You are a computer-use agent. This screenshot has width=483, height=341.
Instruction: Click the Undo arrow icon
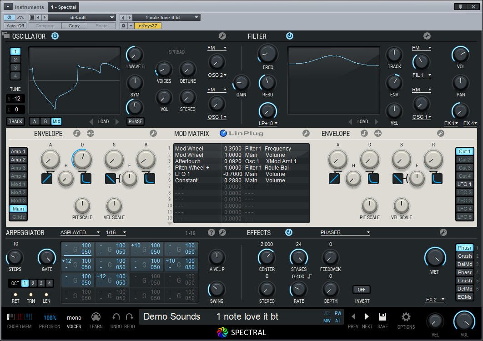[x=116, y=316]
